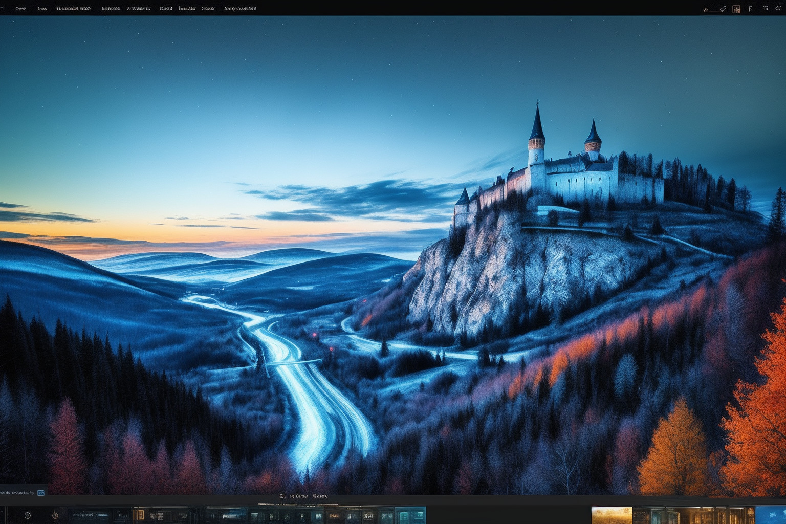Click the loop-shaped icon beside the triangle icon
Viewport: 786px width, 524px height.
click(722, 9)
